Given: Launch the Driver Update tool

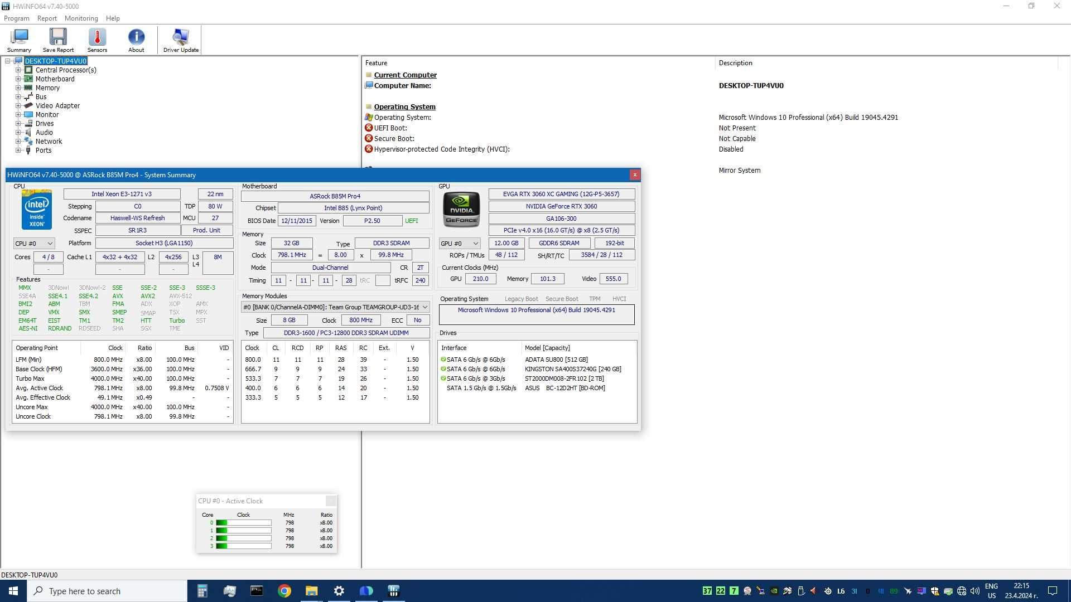Looking at the screenshot, I should pyautogui.click(x=181, y=40).
